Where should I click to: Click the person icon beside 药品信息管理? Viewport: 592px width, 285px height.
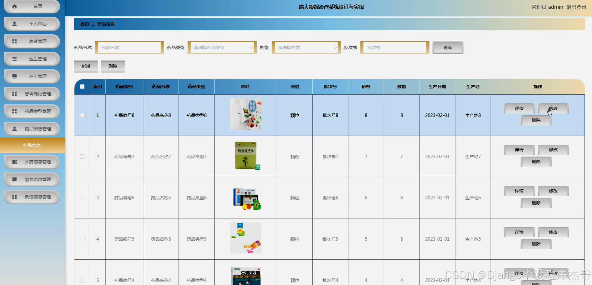click(x=14, y=129)
